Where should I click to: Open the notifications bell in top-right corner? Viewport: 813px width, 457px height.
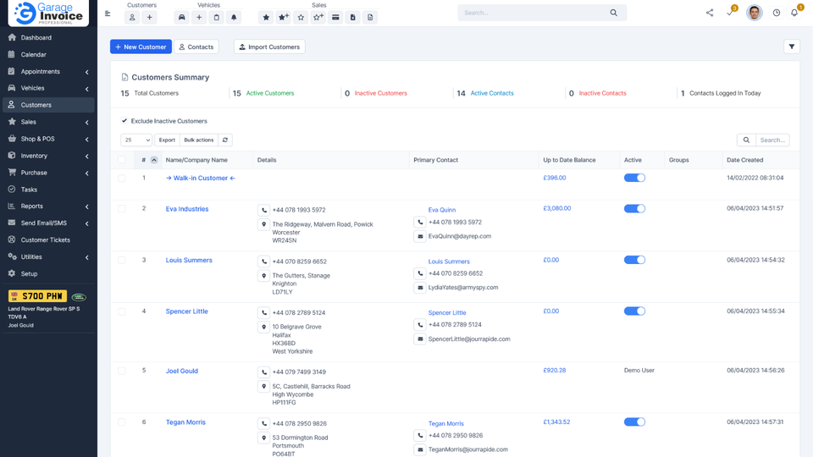[794, 13]
